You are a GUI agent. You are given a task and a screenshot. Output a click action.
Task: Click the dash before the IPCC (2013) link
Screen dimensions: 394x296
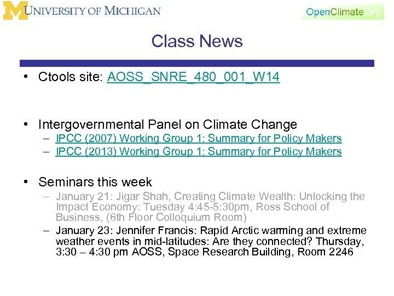48,152
